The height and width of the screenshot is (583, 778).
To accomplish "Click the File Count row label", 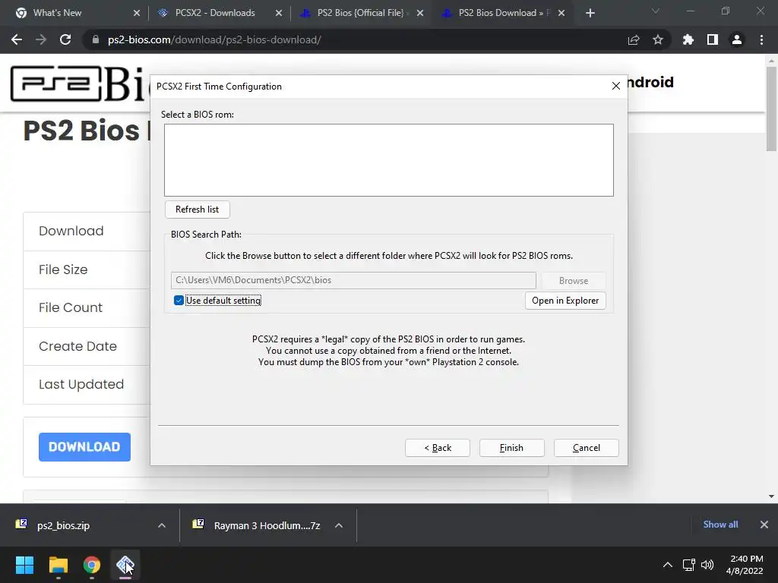I will pyautogui.click(x=71, y=308).
